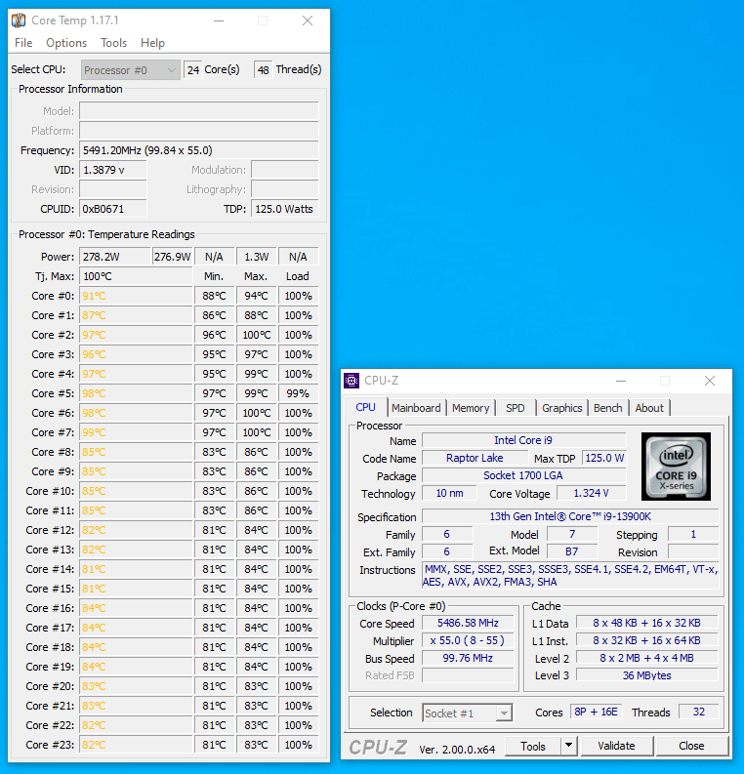
Task: Click the Frequency field showing 5491.20MHz
Action: (199, 150)
